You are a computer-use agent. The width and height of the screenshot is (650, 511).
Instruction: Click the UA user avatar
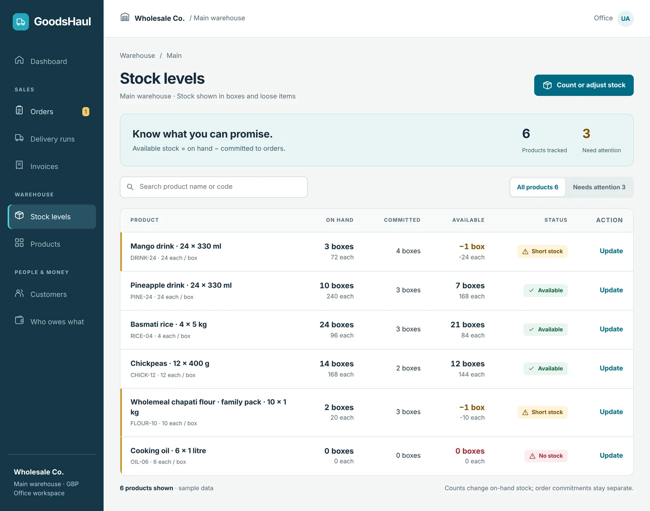[625, 19]
